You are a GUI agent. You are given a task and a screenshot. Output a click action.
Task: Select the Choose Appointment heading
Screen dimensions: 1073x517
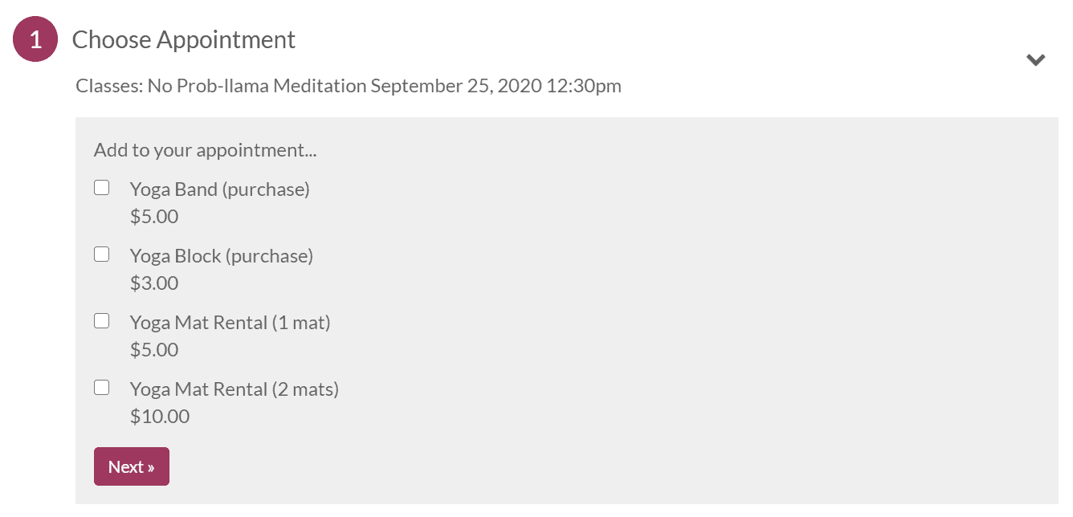(184, 39)
